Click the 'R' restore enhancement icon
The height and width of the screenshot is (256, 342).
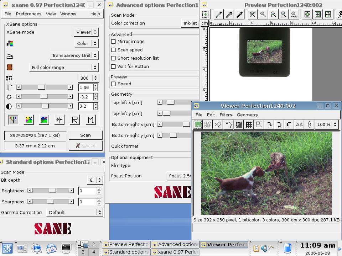coord(74,120)
